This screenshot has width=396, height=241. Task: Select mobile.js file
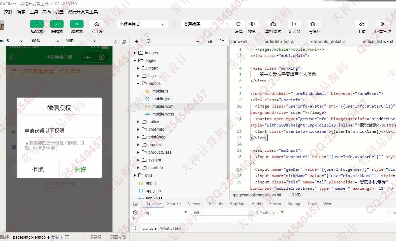(160, 91)
